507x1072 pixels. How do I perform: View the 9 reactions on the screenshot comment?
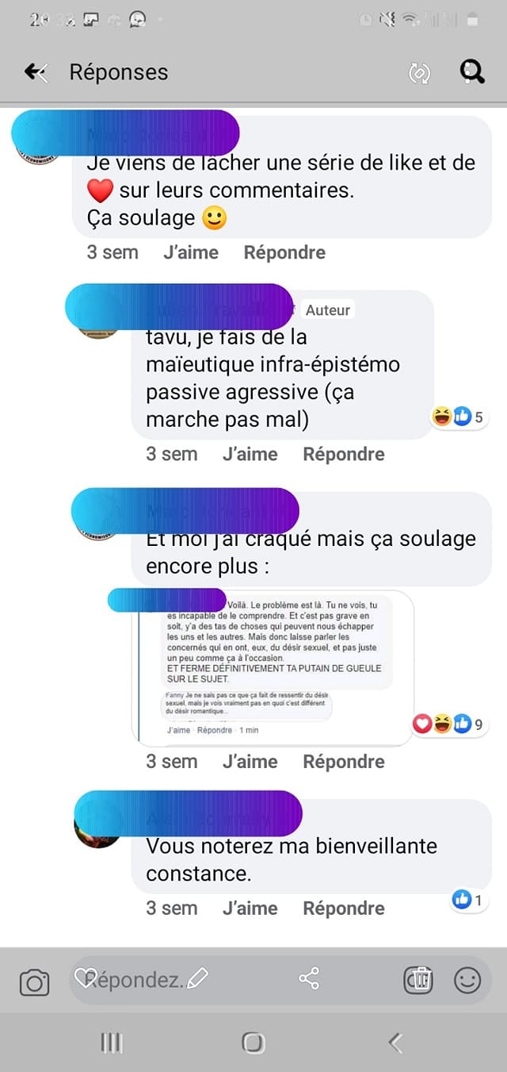coord(448,723)
